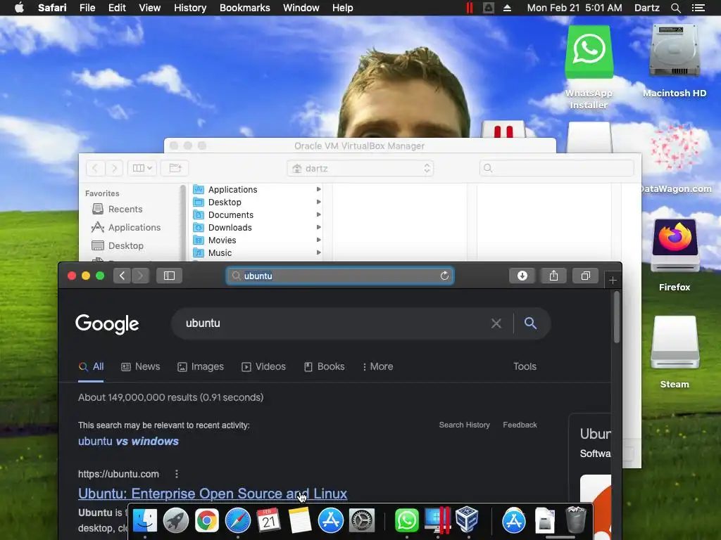Open Search History link

465,425
